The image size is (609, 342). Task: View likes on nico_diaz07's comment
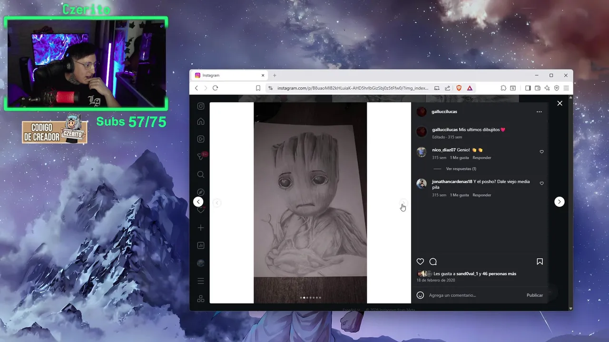pos(460,158)
